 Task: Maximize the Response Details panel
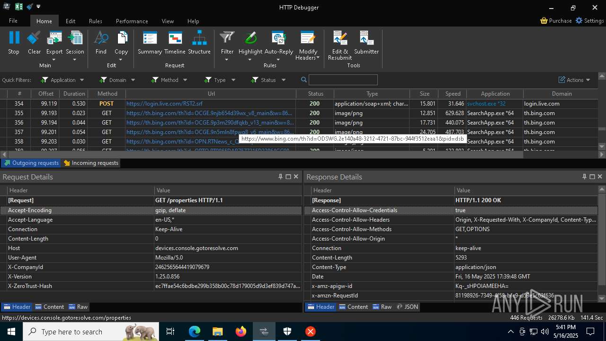(x=592, y=177)
